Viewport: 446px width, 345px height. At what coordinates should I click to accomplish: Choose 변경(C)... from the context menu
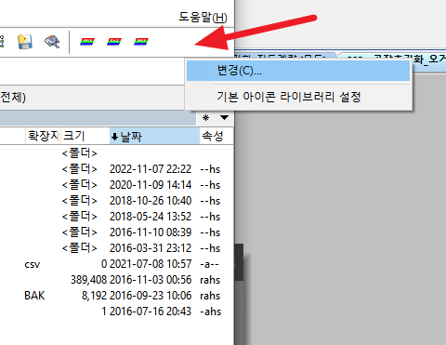tap(298, 71)
